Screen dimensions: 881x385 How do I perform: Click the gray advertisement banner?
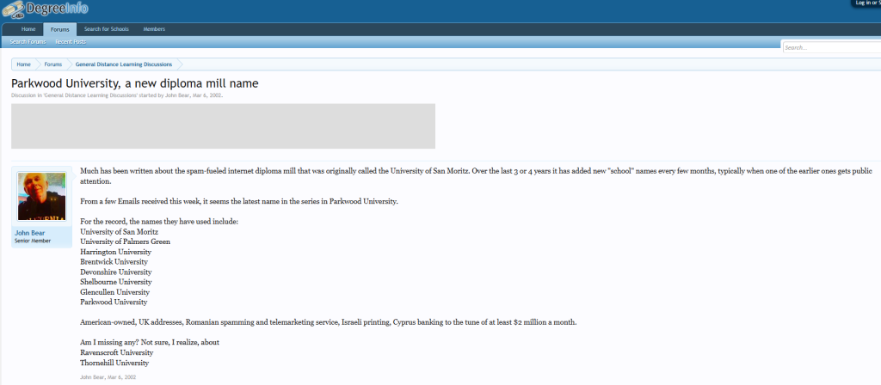(x=223, y=126)
